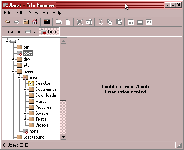Switch to columns view mode
184x150 pixels.
tap(149, 22)
